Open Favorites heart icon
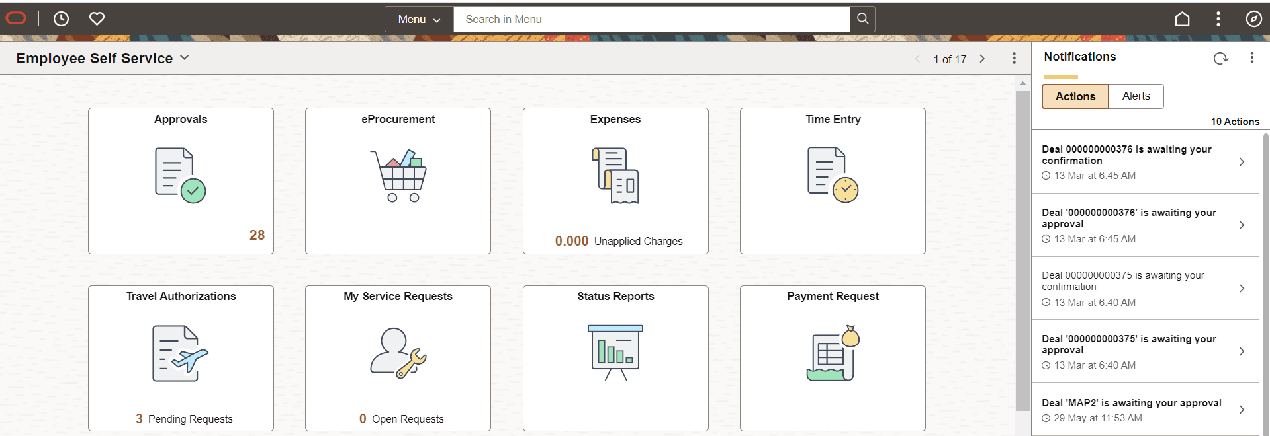Screen dimensions: 1270x436 97,19
